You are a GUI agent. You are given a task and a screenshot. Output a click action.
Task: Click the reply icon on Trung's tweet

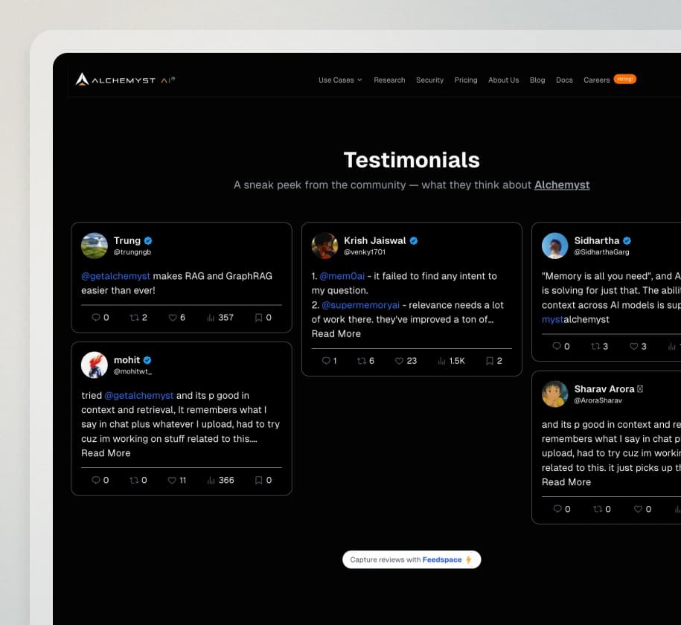point(95,317)
